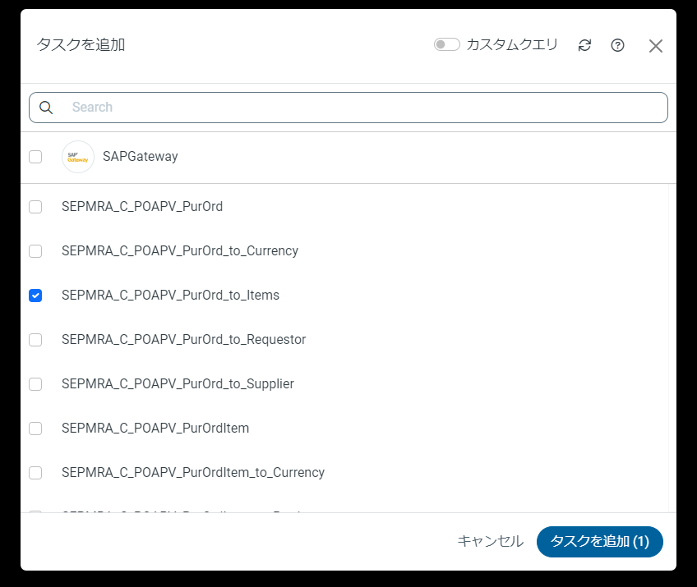Uncheck the SEPMRA_C_POAPV_PurOrd_to_Items checkbox
The width and height of the screenshot is (697, 587).
pos(35,296)
